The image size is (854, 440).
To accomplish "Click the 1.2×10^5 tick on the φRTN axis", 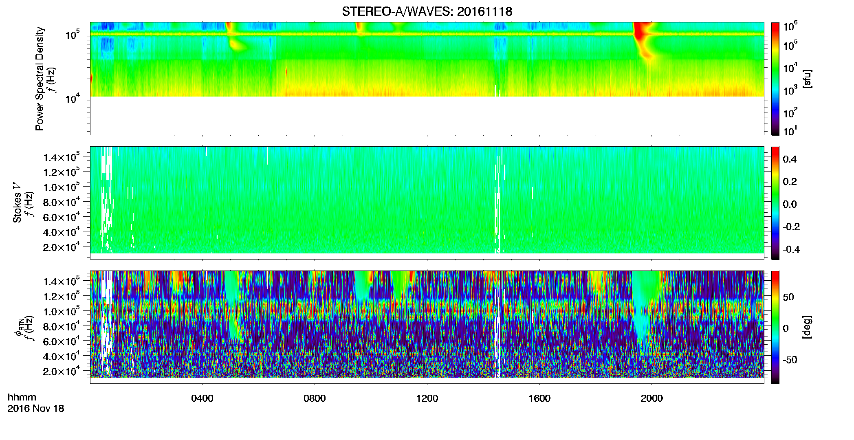I will click(x=62, y=297).
